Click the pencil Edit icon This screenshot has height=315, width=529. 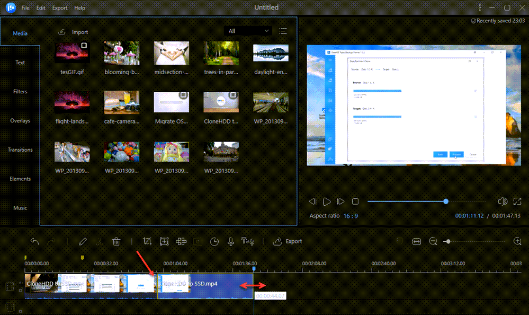pos(83,241)
